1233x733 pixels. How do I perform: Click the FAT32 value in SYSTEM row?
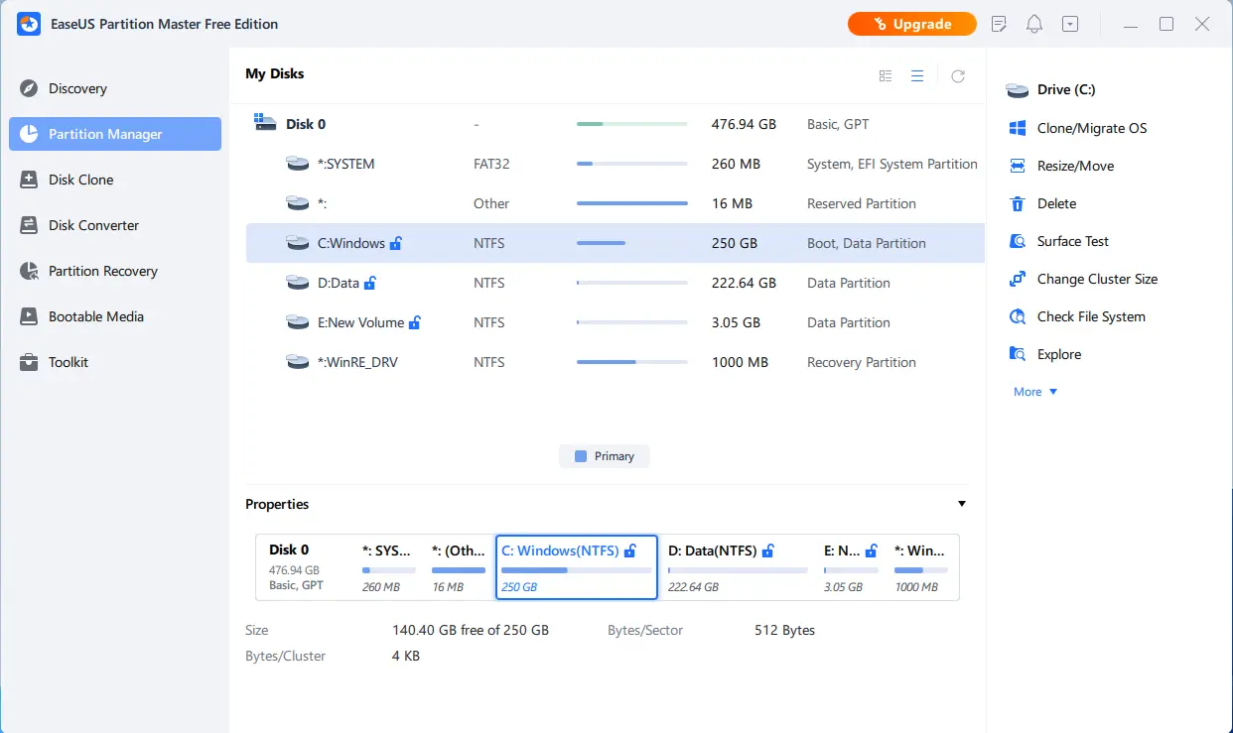[493, 164]
